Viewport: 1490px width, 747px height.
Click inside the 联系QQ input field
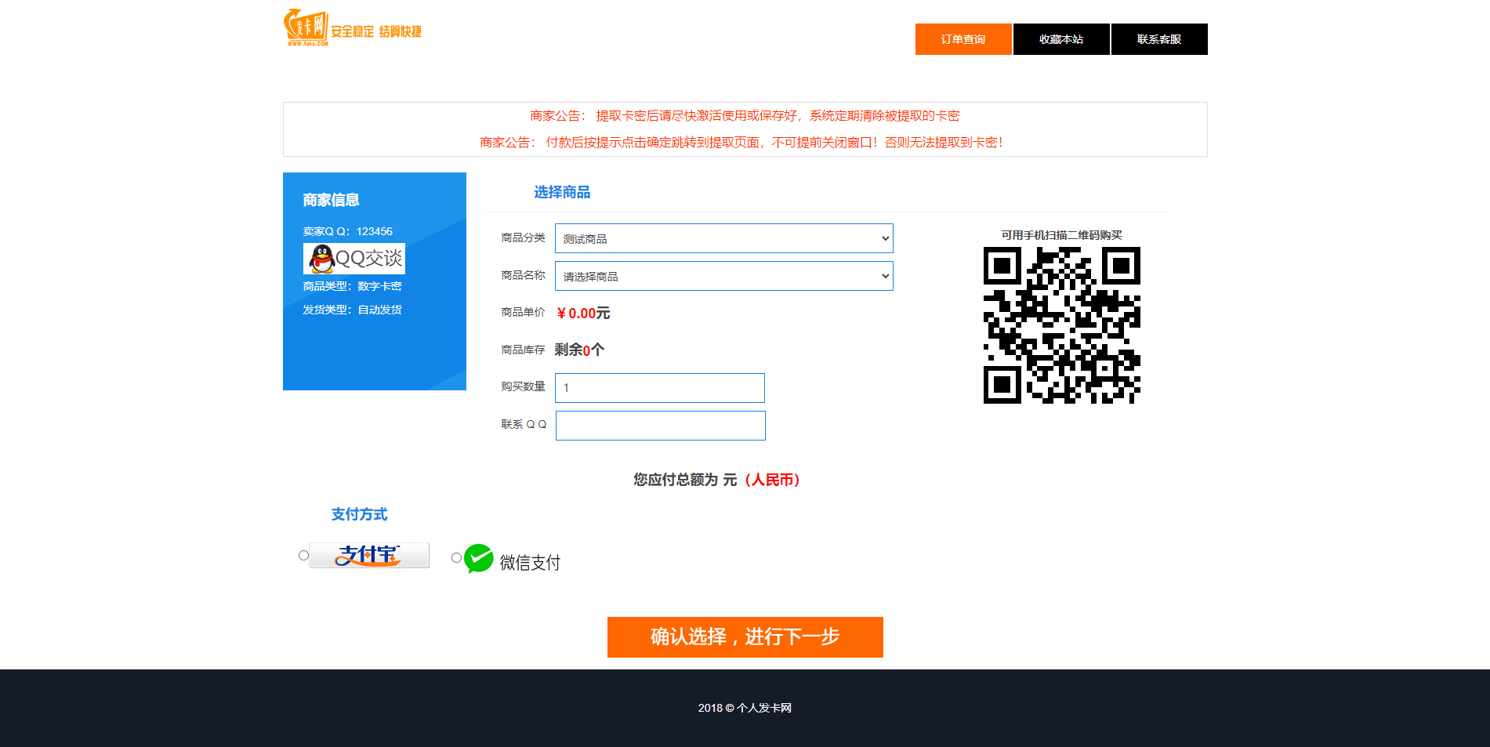coord(659,425)
